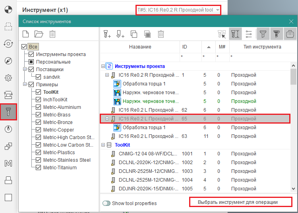This screenshot has height=213, width=298.
Task: Collapse the Инструменты проекта group
Action: coord(103,66)
